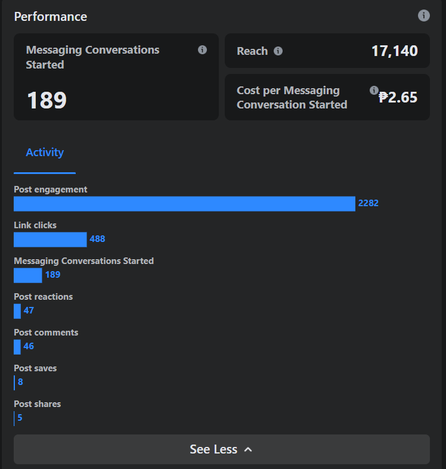This screenshot has height=469, width=446.
Task: Click the Performance panel info icon
Action: 424,15
